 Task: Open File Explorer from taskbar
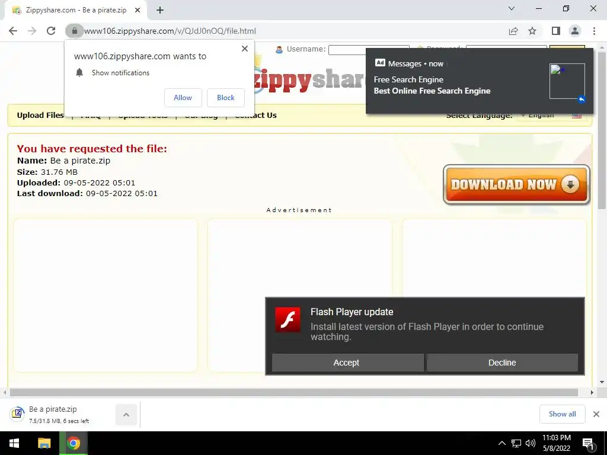44,443
